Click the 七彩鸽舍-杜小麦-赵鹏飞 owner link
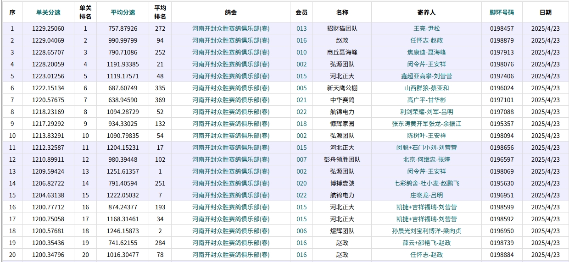569x262 pixels. [426, 183]
